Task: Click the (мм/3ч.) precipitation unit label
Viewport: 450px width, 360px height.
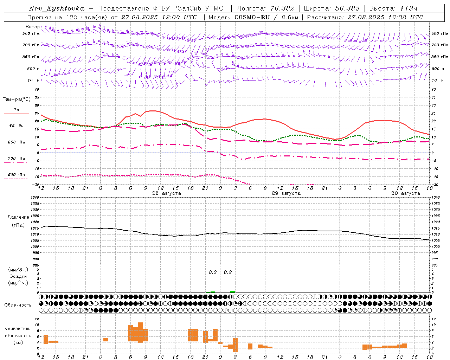Action: (x=18, y=270)
